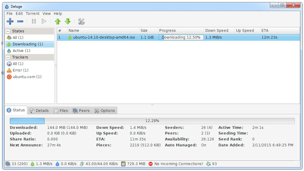This screenshot has height=171, width=304.
Task: Resume torrent with the play icon
Action: 44,21
